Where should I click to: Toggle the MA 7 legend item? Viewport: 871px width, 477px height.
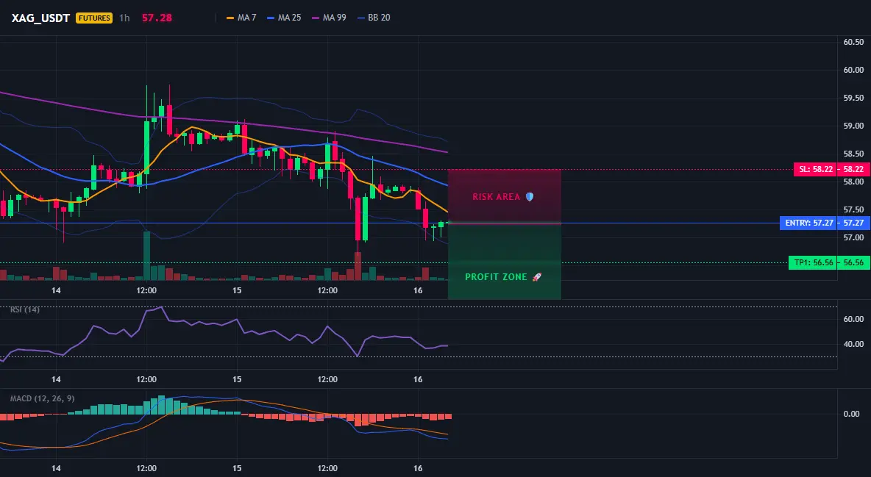(241, 18)
